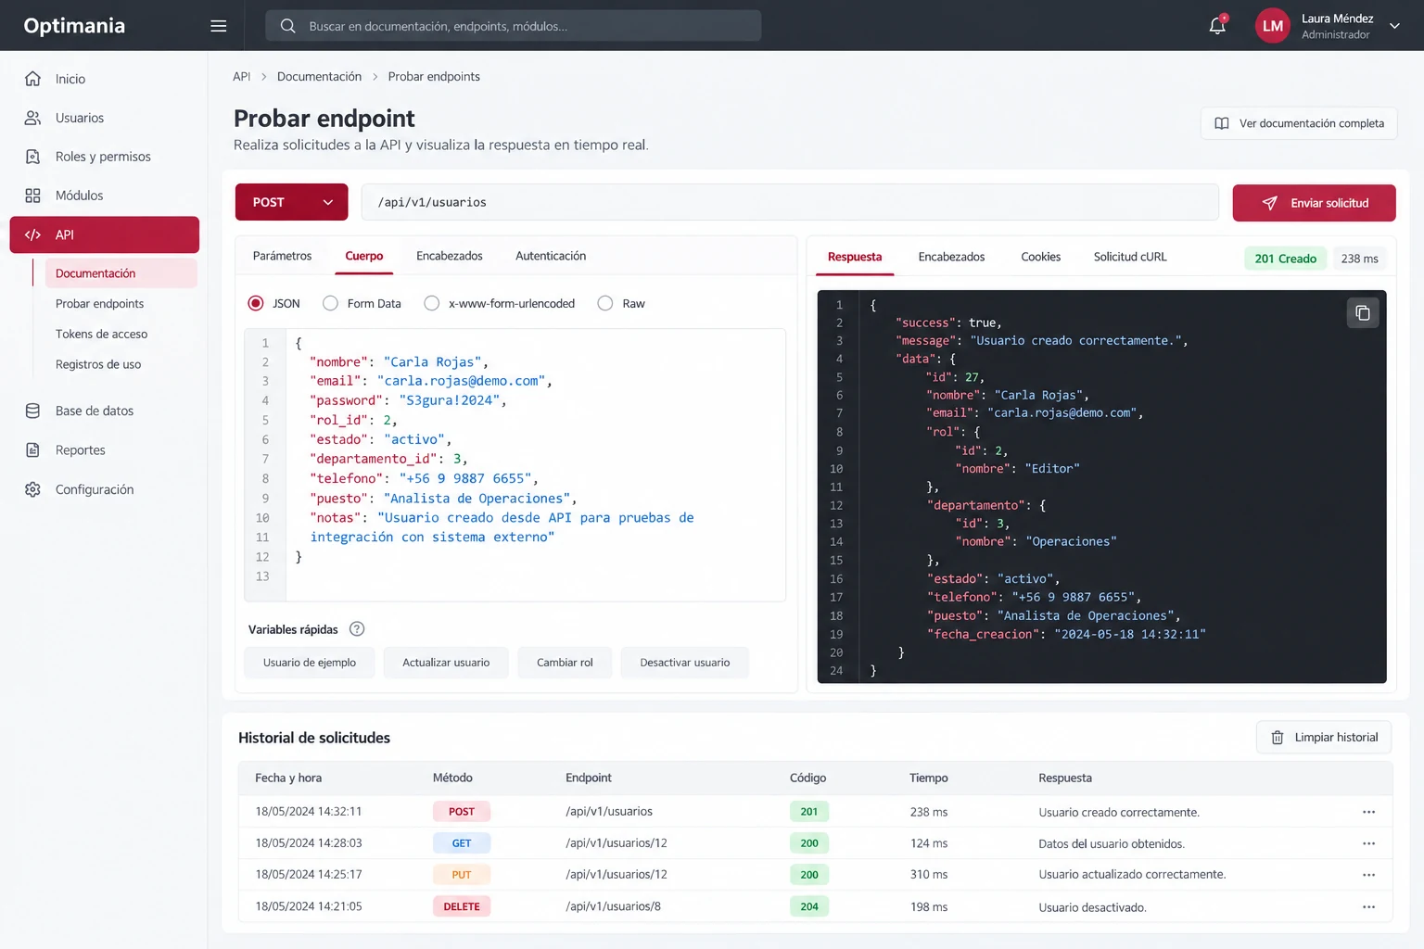Open Ver documentación completa
The width and height of the screenshot is (1424, 949).
click(1299, 123)
